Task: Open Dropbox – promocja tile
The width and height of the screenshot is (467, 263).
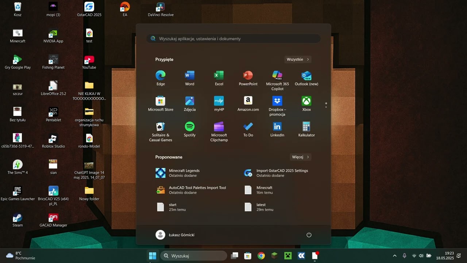Action: click(x=277, y=106)
